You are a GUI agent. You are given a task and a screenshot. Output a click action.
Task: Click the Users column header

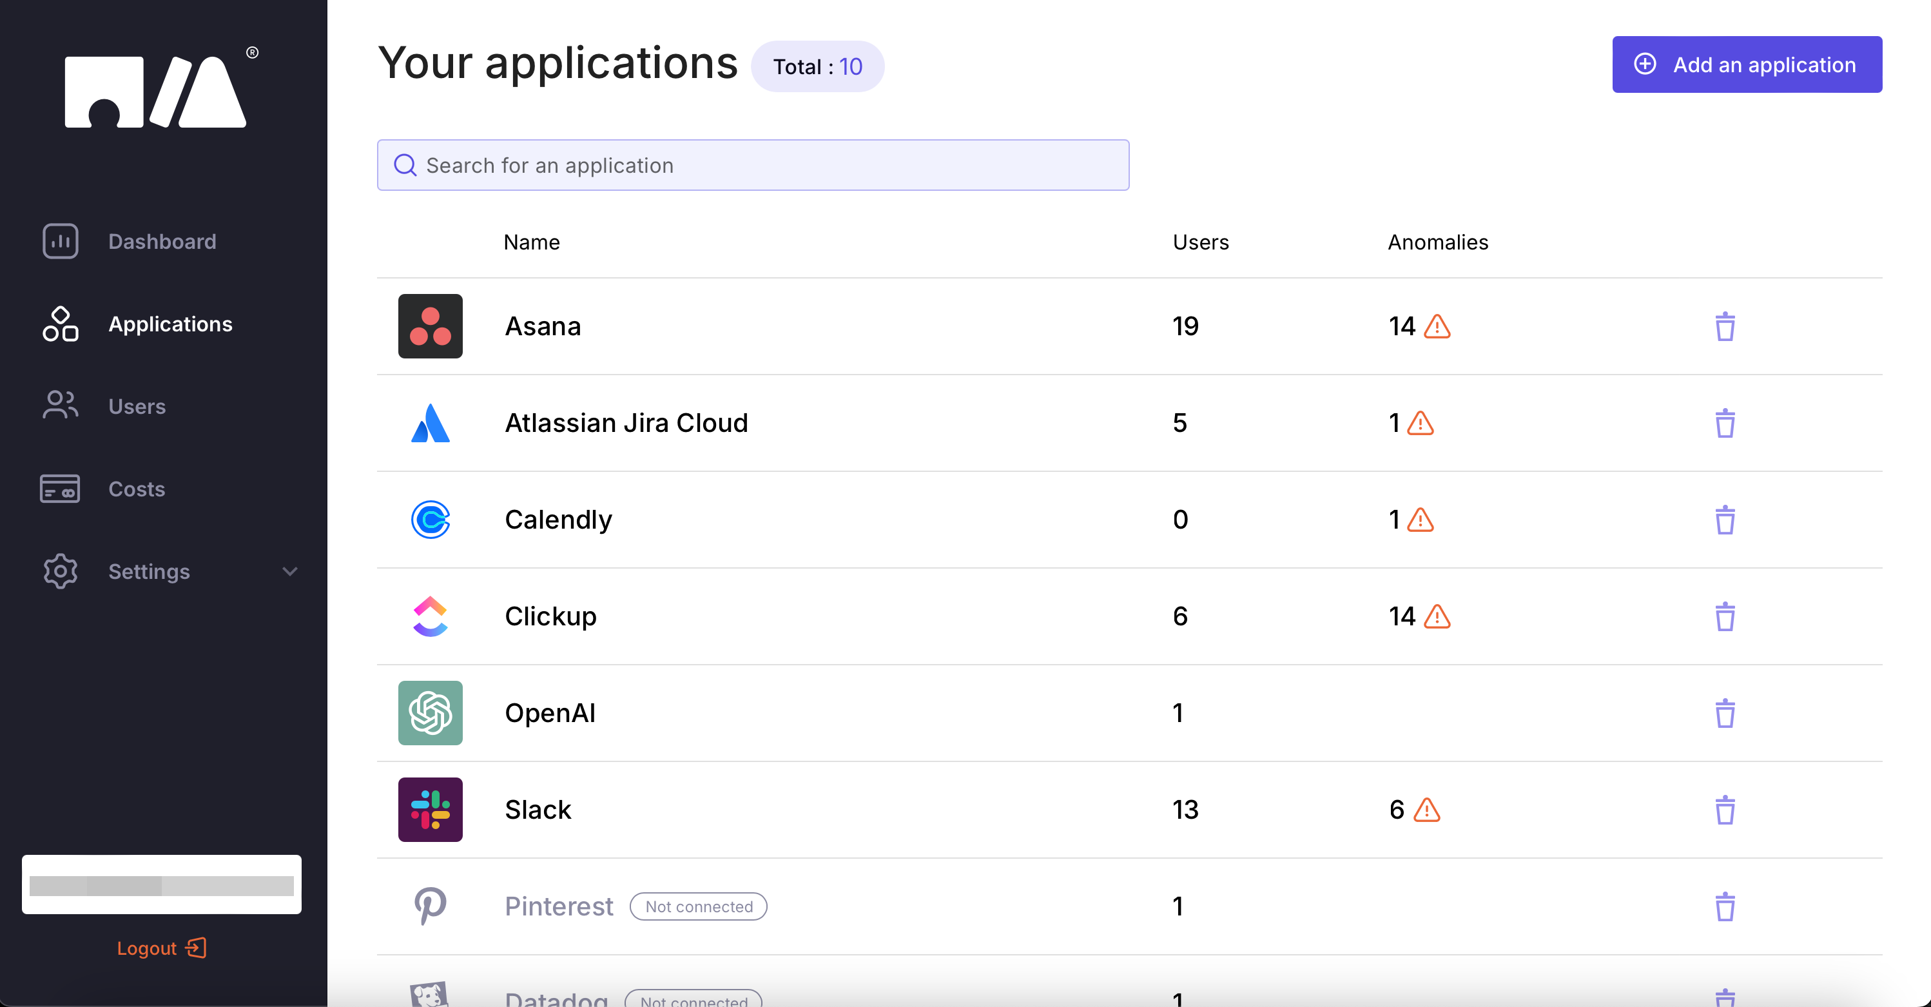click(1200, 242)
